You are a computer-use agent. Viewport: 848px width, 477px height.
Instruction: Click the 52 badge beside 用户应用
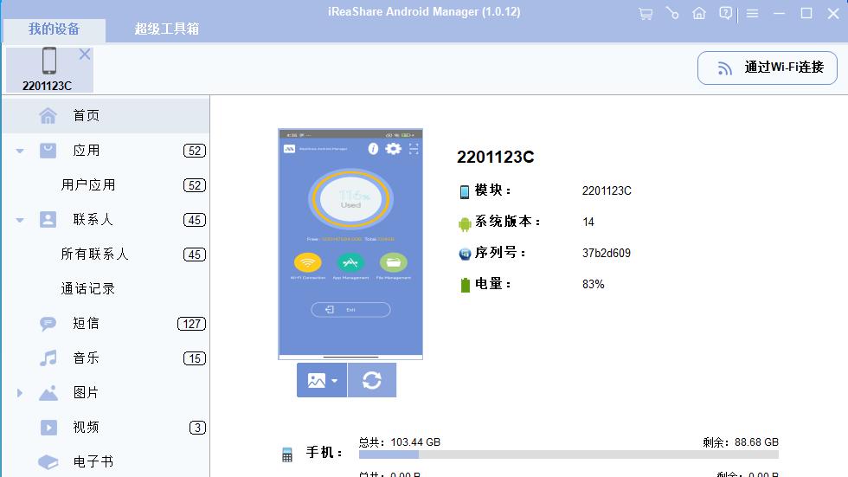[195, 185]
